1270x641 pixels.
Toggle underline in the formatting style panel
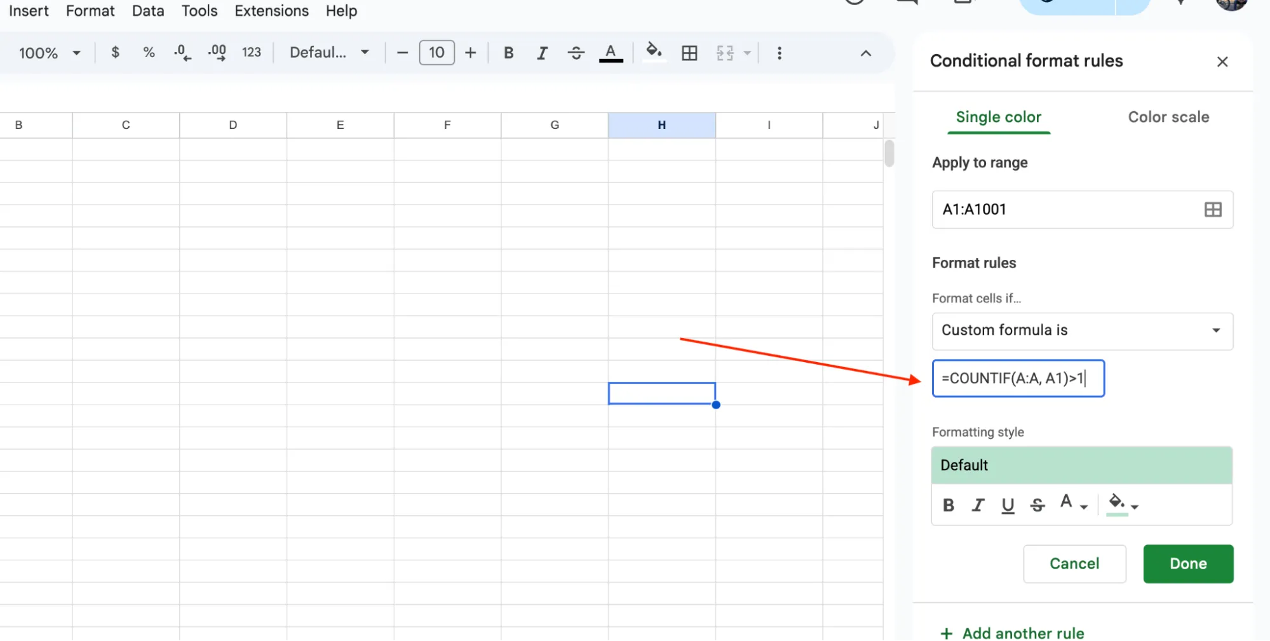coord(1008,505)
